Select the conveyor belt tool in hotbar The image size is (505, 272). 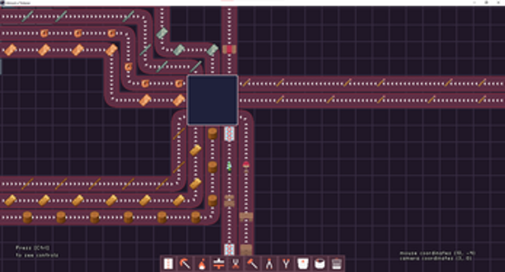click(x=168, y=264)
